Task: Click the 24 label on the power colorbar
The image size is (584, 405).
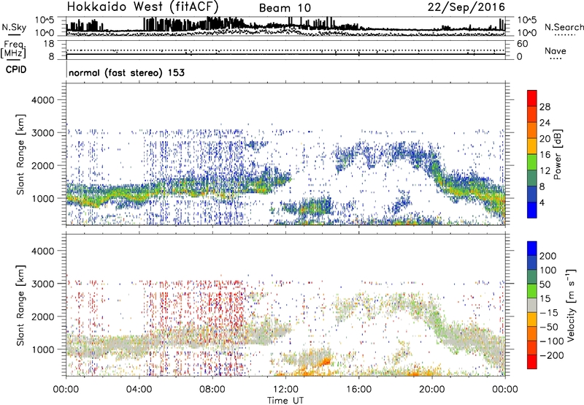Action: point(545,123)
